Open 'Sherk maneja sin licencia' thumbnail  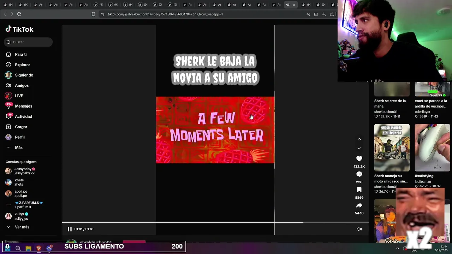[392, 147]
